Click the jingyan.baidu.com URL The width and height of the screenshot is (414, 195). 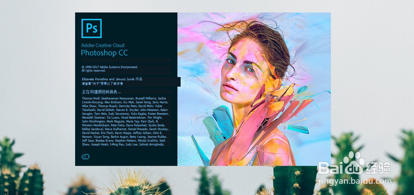pyautogui.click(x=355, y=181)
